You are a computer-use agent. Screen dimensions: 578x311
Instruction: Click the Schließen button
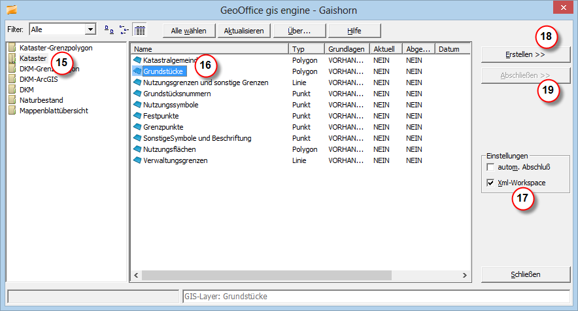526,274
